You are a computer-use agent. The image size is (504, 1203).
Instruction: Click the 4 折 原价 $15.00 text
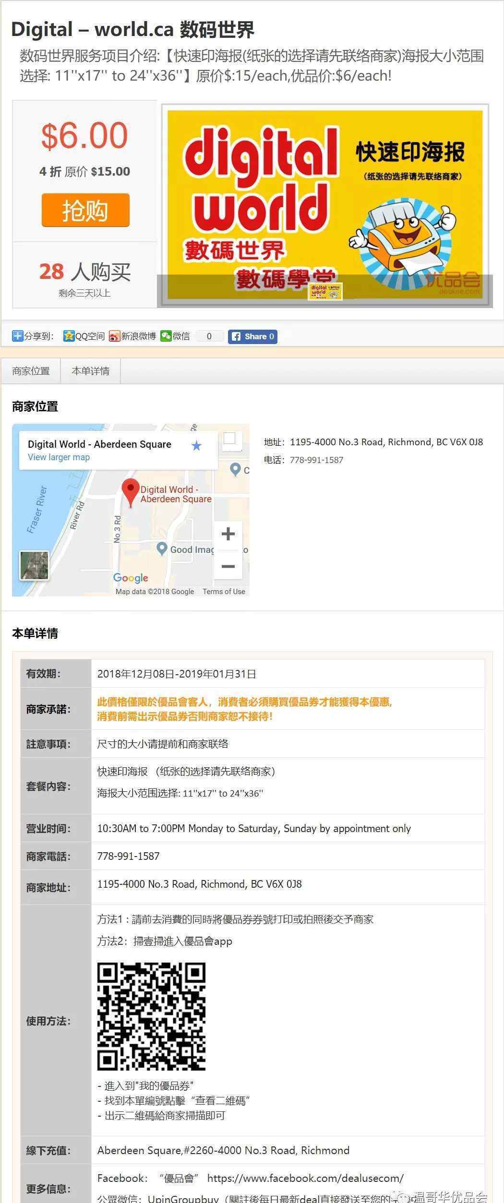[x=84, y=172]
